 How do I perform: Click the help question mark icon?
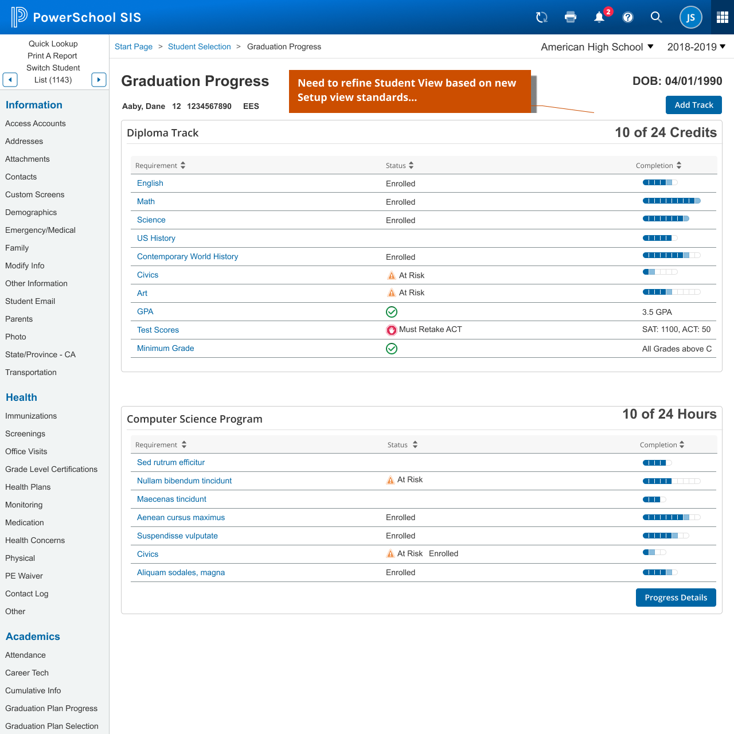(x=628, y=17)
